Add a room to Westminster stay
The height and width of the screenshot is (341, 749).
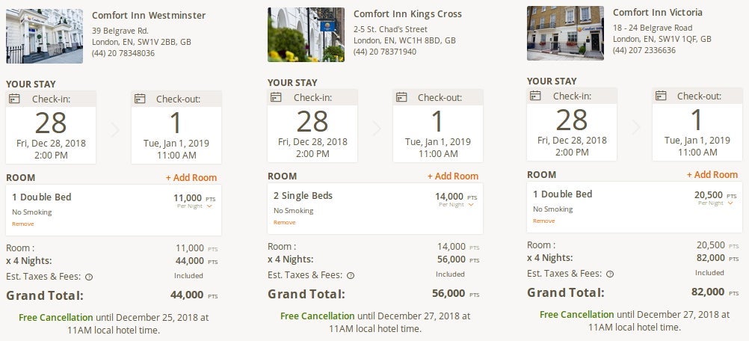(x=191, y=178)
